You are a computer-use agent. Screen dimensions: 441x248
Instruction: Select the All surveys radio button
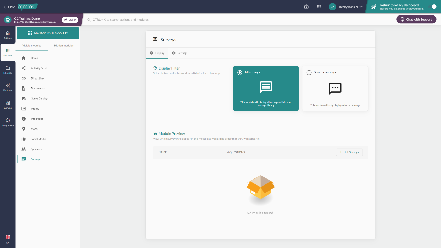(240, 72)
